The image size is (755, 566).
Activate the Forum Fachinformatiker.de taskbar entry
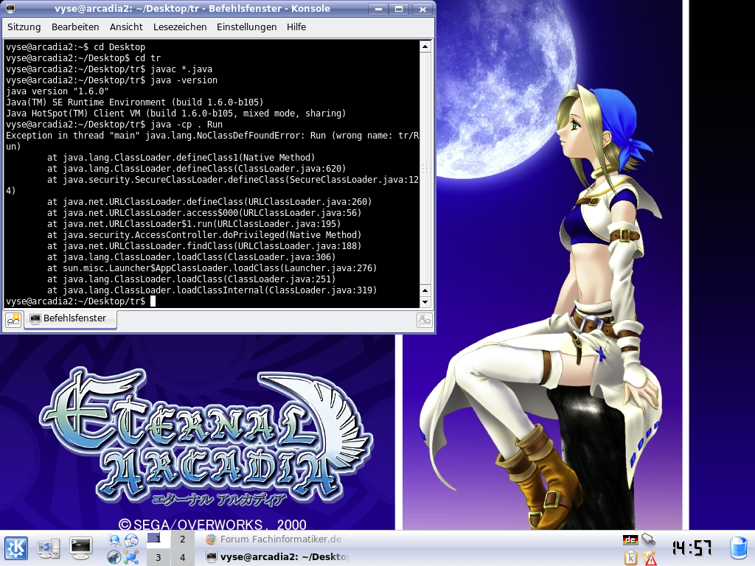coord(276,539)
